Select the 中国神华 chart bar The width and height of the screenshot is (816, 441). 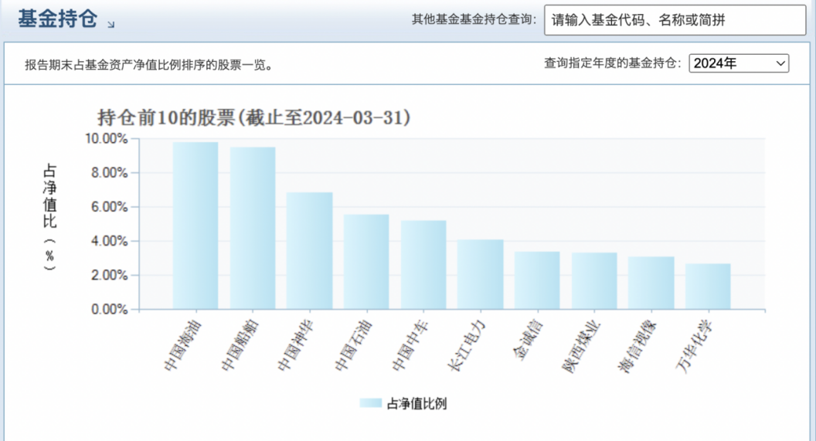point(309,251)
